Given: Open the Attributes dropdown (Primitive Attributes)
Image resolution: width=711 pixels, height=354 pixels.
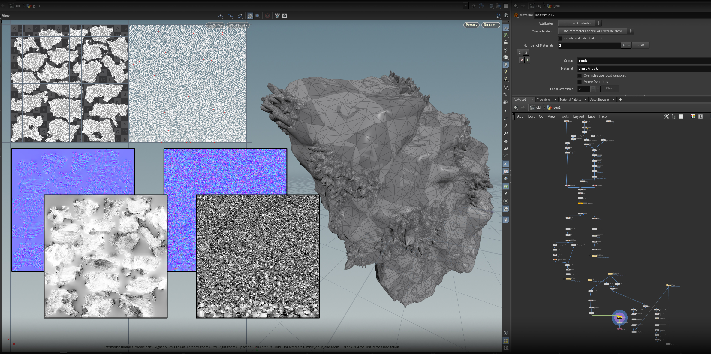Looking at the screenshot, I should [x=580, y=23].
